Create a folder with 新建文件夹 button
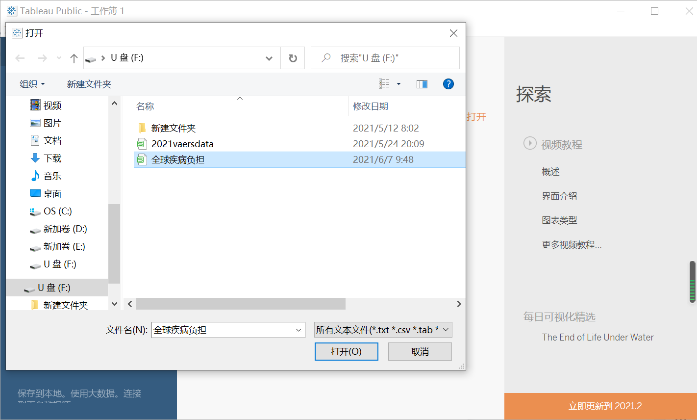This screenshot has height=420, width=697. point(89,84)
